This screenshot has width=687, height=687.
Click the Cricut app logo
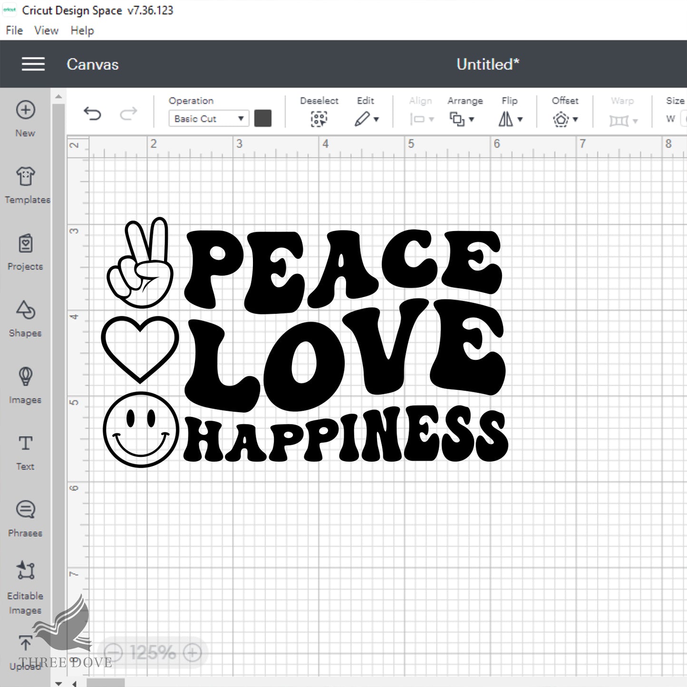click(x=10, y=10)
